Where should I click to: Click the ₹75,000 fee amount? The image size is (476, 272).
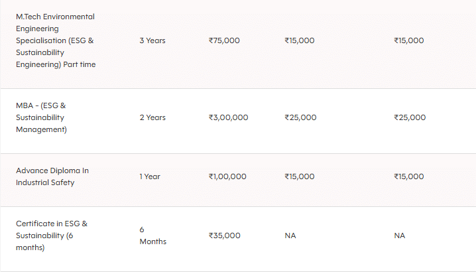(x=224, y=40)
